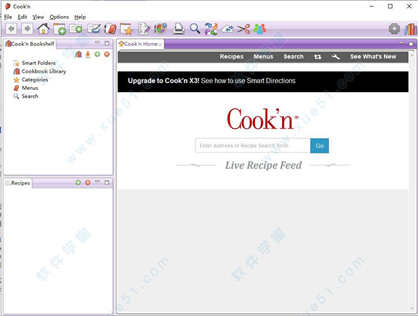Click the Forward arrow toolbar button
418x316 pixels.
click(27, 29)
